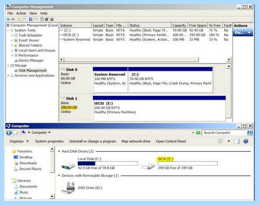Image resolution: width=259 pixels, height=205 pixels.
Task: Click Uninstall or change a program
Action: 92,141
